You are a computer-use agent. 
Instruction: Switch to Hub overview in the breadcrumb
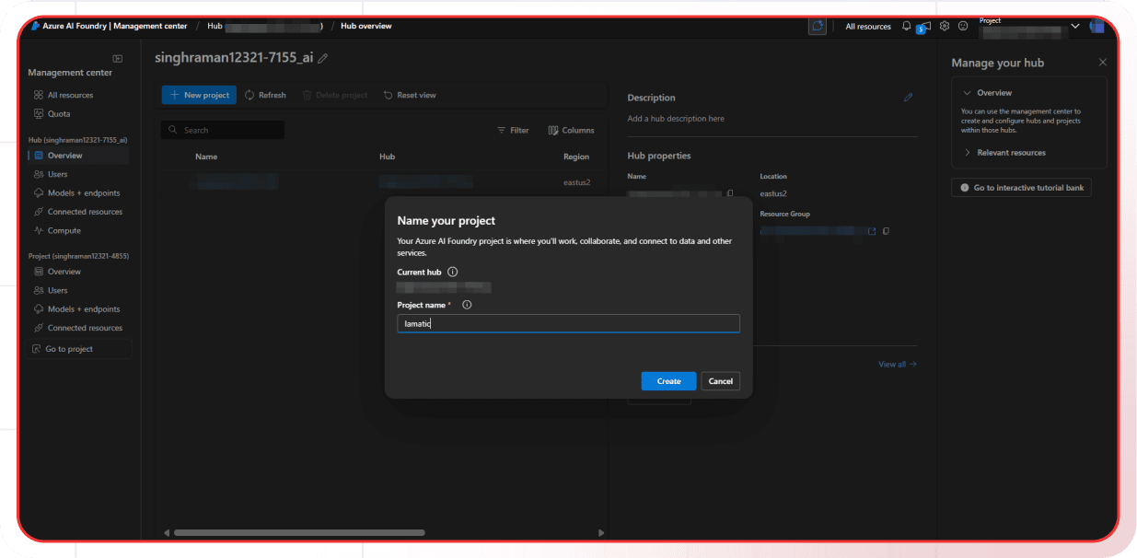(365, 26)
